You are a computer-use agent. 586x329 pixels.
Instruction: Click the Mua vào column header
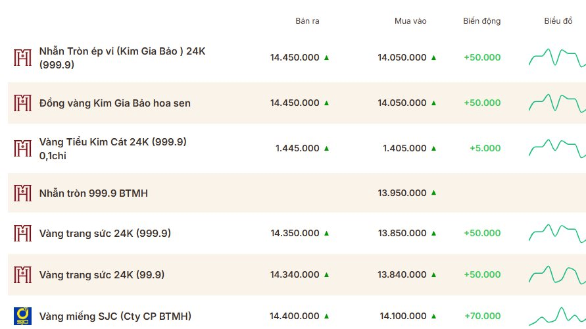pos(410,21)
